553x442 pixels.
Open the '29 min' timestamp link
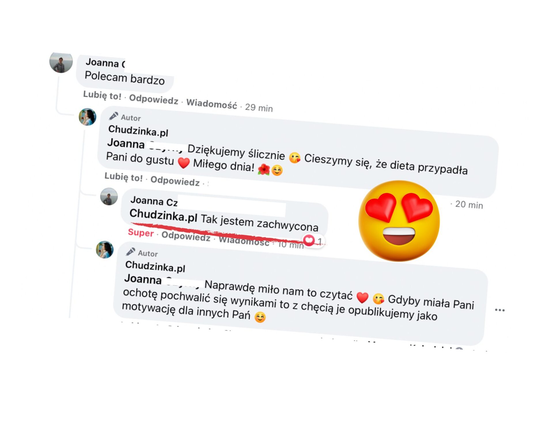click(259, 108)
